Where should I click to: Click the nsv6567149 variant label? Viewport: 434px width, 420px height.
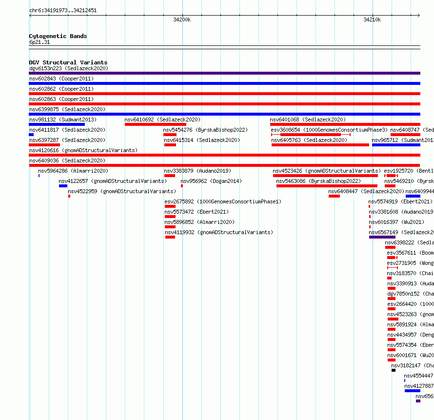(401, 232)
